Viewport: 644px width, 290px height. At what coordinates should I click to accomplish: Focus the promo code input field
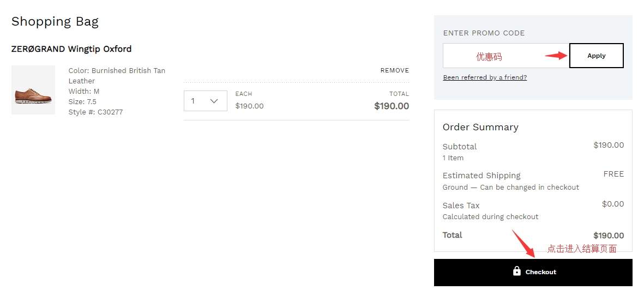[505, 56]
